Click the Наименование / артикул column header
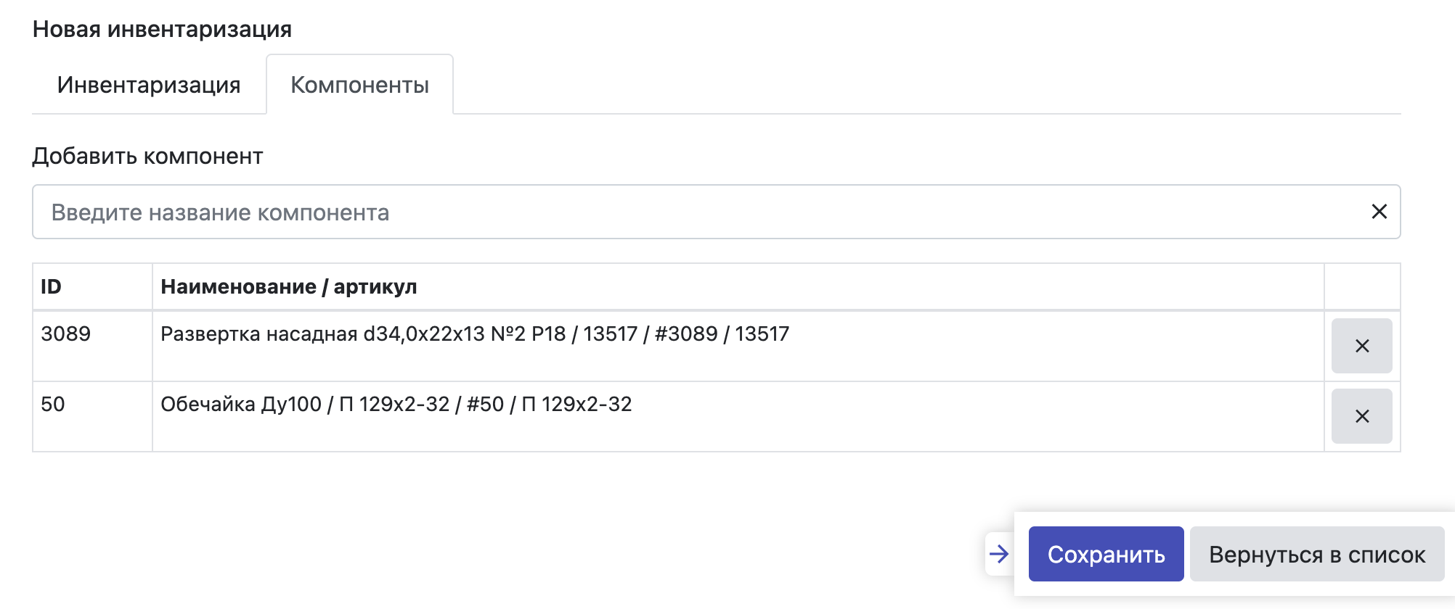 click(x=288, y=286)
